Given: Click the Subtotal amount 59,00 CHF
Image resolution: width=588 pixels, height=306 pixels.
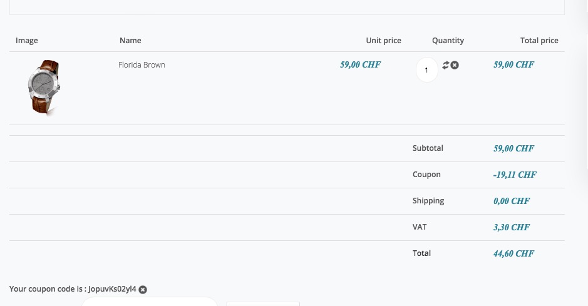Looking at the screenshot, I should [513, 149].
